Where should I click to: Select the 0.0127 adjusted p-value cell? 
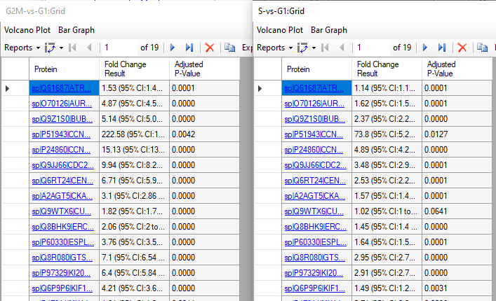[457, 134]
